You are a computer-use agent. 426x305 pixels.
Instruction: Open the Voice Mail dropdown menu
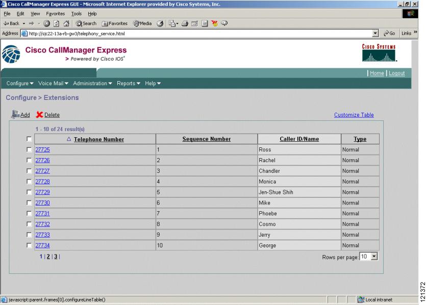tap(53, 83)
